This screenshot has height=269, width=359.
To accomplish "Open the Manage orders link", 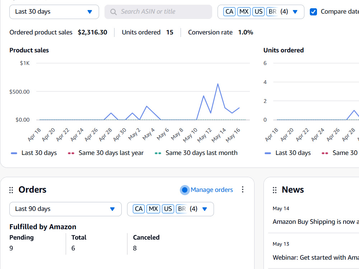I will point(212,190).
